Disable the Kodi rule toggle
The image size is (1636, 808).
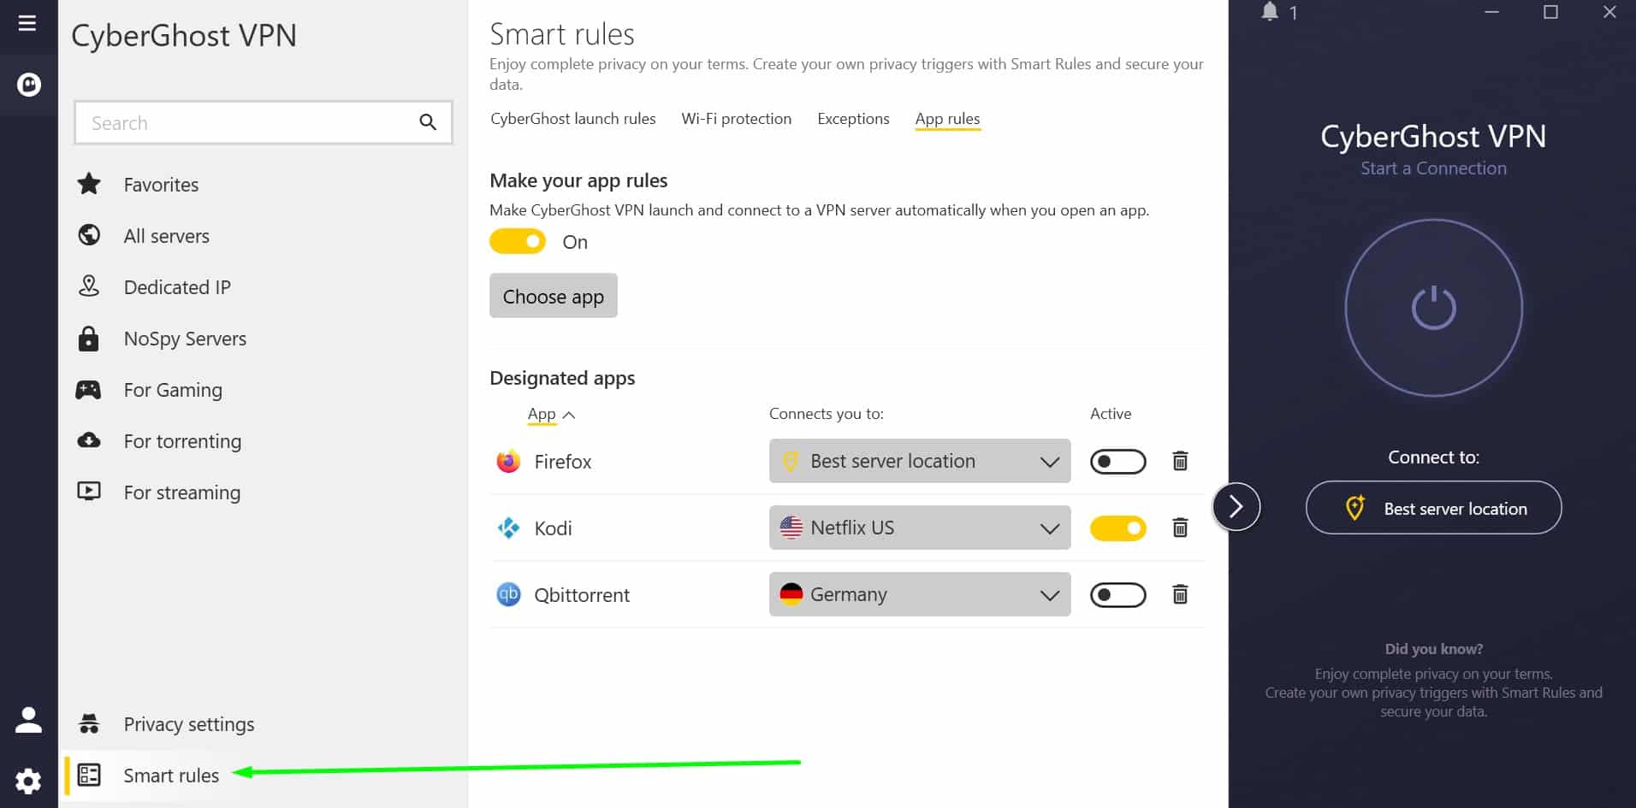click(1117, 528)
